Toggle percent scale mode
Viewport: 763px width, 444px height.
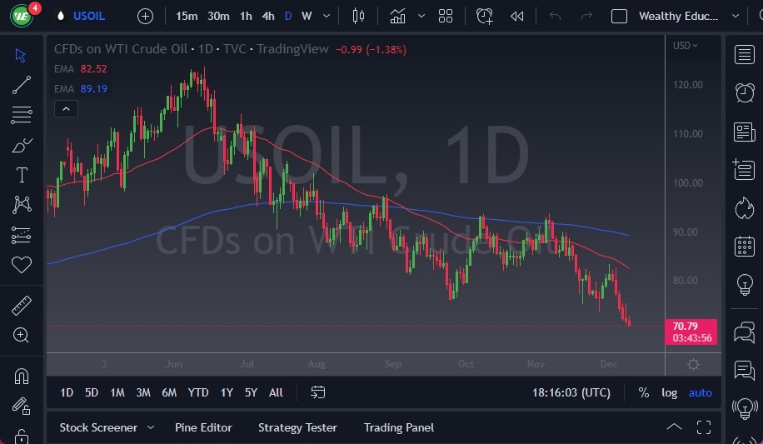pyautogui.click(x=644, y=392)
